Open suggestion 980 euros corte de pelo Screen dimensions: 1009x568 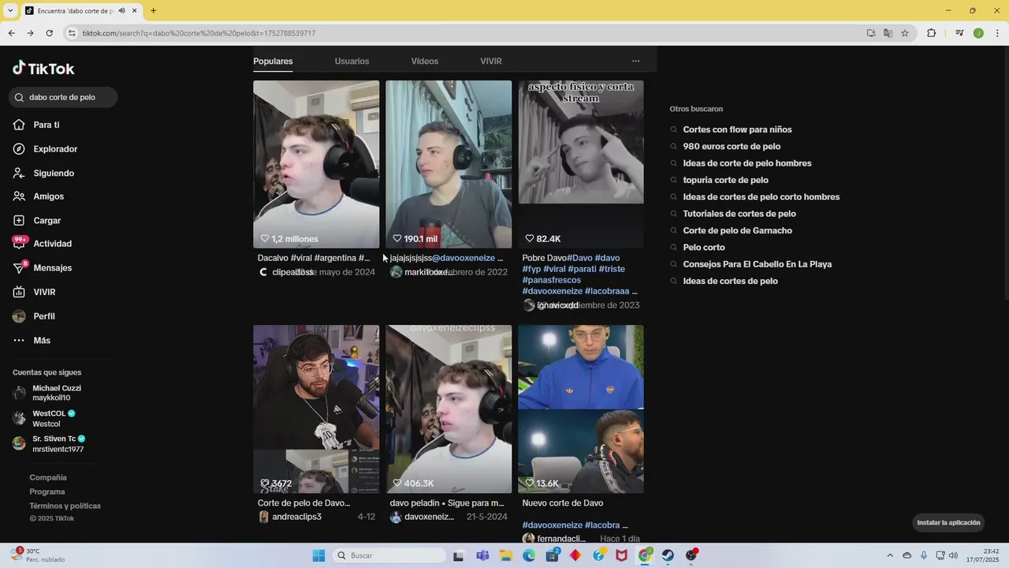tap(732, 147)
